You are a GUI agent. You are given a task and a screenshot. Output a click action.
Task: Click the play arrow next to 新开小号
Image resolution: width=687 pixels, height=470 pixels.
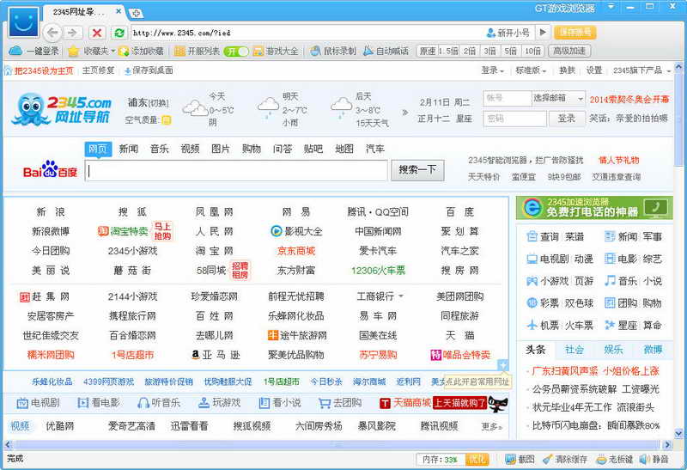(x=543, y=32)
